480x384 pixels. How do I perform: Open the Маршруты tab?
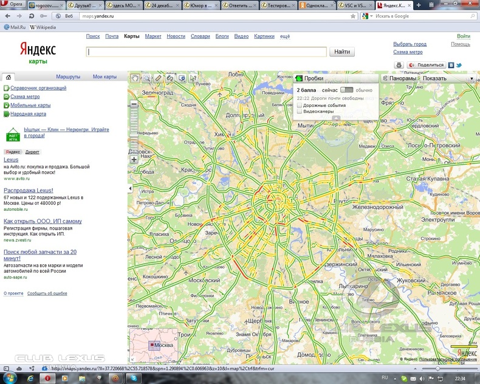68,77
